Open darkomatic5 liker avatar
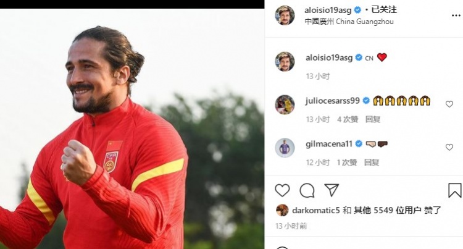The width and height of the screenshot is (463, 249). pyautogui.click(x=282, y=210)
